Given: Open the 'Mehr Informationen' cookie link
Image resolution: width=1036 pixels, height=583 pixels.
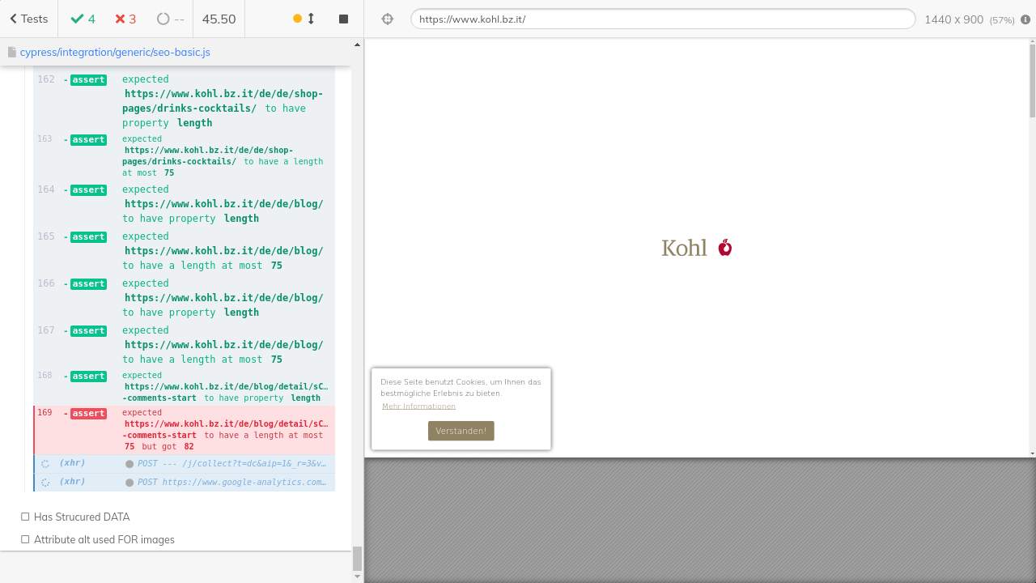Looking at the screenshot, I should coord(418,406).
